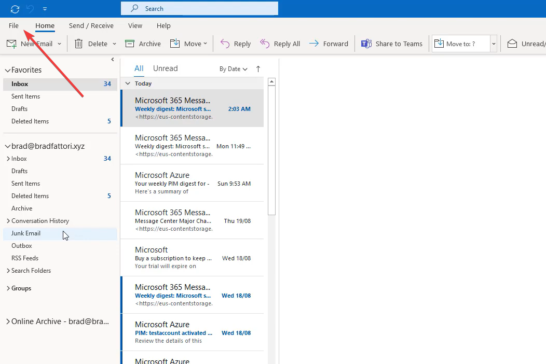Open the PIM: testaccount activated email
Screen dimensions: 546x364
192,332
